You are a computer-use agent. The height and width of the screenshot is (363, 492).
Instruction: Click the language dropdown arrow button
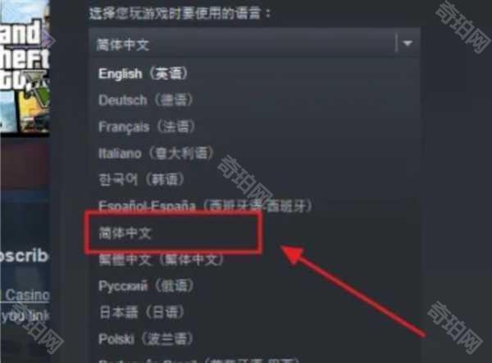point(408,44)
